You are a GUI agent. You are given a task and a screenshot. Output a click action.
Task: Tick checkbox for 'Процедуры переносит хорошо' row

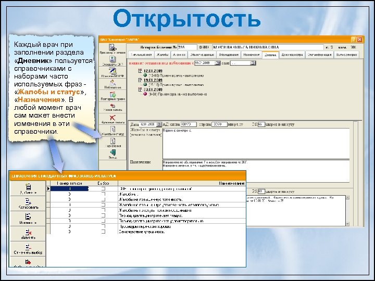tap(103, 226)
